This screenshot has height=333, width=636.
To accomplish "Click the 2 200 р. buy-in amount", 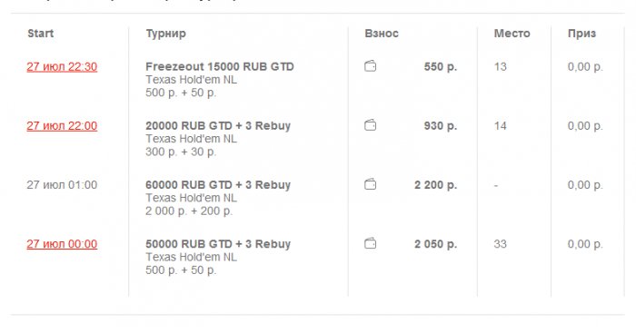I will click(x=435, y=185).
